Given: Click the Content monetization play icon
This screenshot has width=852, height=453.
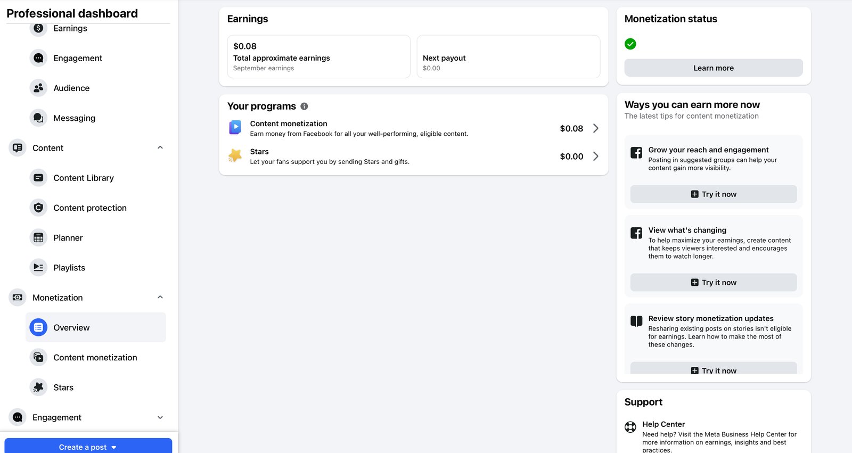Looking at the screenshot, I should click(235, 127).
